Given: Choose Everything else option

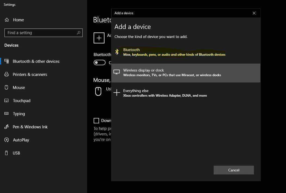Looking at the screenshot, I should pos(186,93).
